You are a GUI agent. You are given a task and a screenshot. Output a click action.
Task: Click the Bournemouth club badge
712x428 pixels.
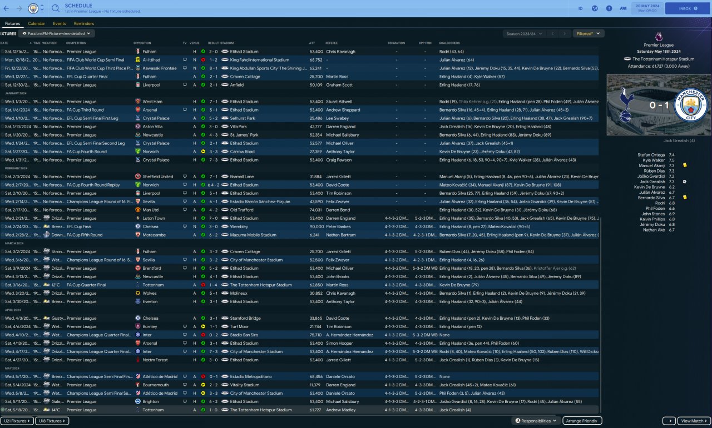[138, 385]
